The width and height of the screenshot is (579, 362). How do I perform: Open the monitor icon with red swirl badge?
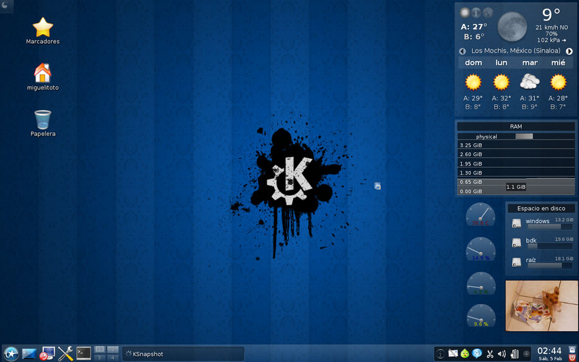(x=47, y=354)
